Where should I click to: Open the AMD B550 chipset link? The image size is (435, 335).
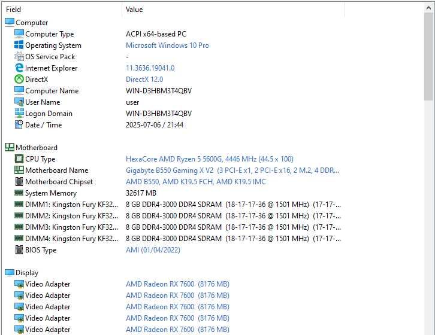(196, 181)
